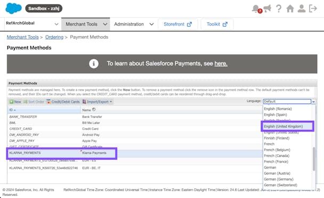Select the BML payment method ID

click(x=13, y=123)
